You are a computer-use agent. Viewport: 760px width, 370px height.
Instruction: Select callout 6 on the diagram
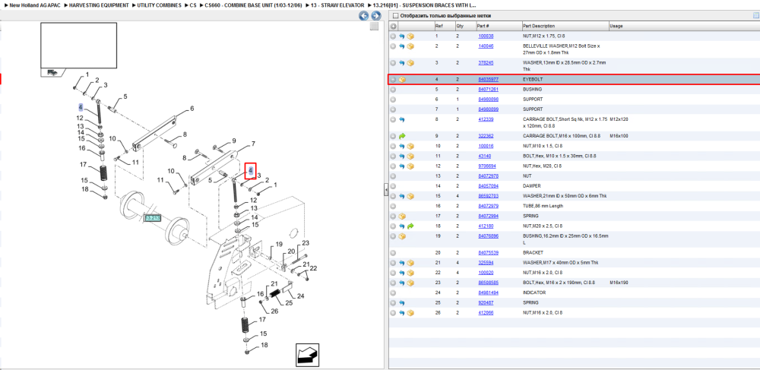(x=192, y=109)
